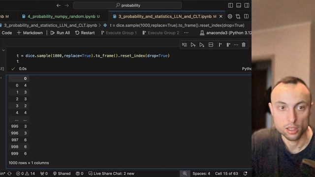Add a new Markdown cell

pyautogui.click(x=30, y=33)
